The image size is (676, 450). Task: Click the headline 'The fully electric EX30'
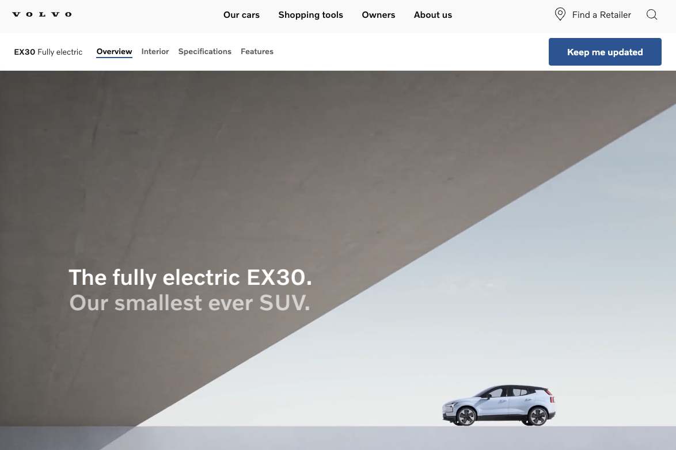click(x=190, y=277)
